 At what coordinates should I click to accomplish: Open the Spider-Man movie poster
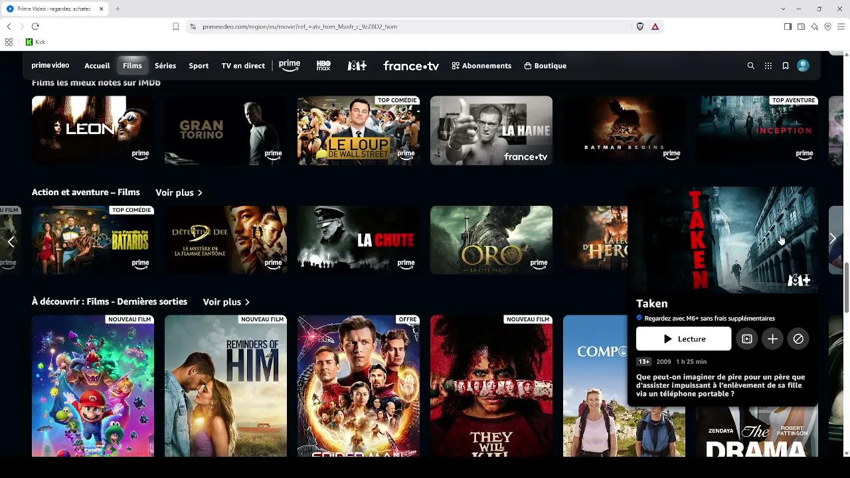(359, 386)
